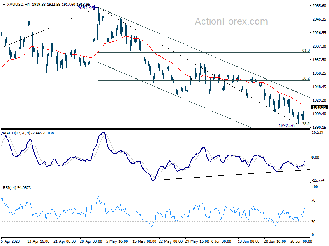Click the RSI scale 30 level label

pos(313,222)
